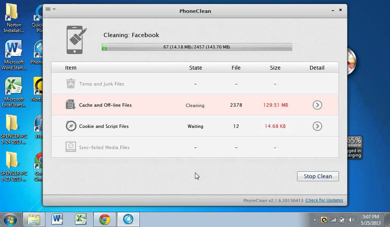Open Word from the taskbar
The image size is (390, 227).
(x=57, y=219)
